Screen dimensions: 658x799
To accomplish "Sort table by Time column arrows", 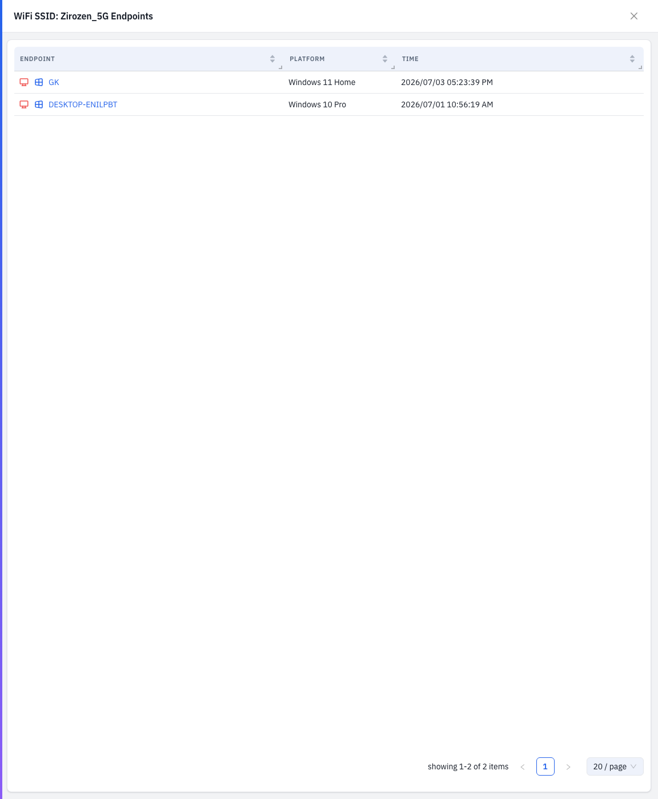I will click(632, 59).
